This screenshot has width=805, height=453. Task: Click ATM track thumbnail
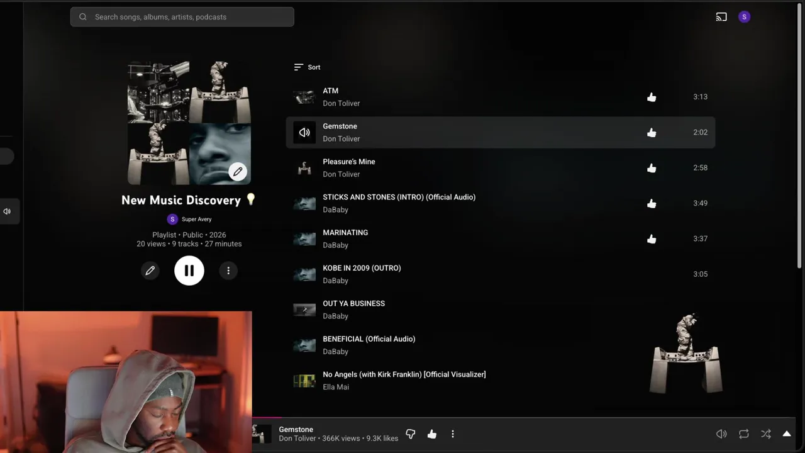pyautogui.click(x=304, y=97)
